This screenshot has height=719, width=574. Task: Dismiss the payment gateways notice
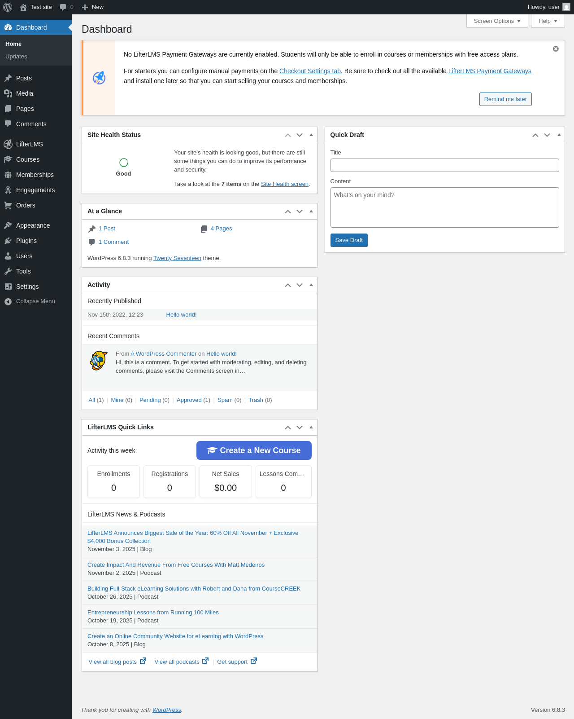[556, 49]
